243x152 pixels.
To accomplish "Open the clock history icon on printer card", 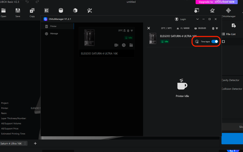I will [124, 45].
